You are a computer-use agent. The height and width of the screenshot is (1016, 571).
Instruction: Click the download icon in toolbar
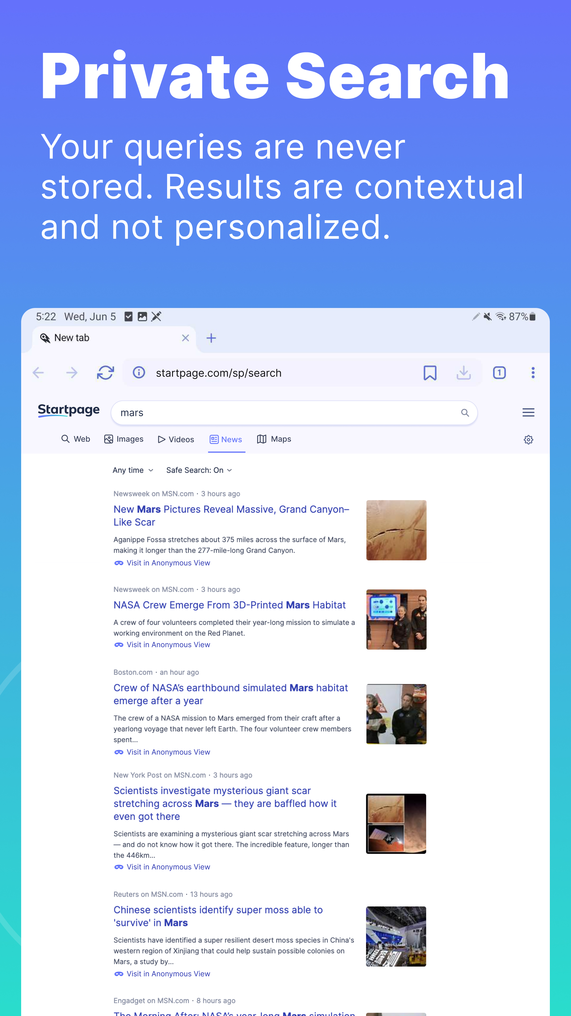[463, 373]
